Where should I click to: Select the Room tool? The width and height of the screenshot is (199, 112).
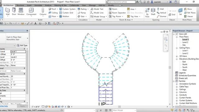(x=113, y=9)
